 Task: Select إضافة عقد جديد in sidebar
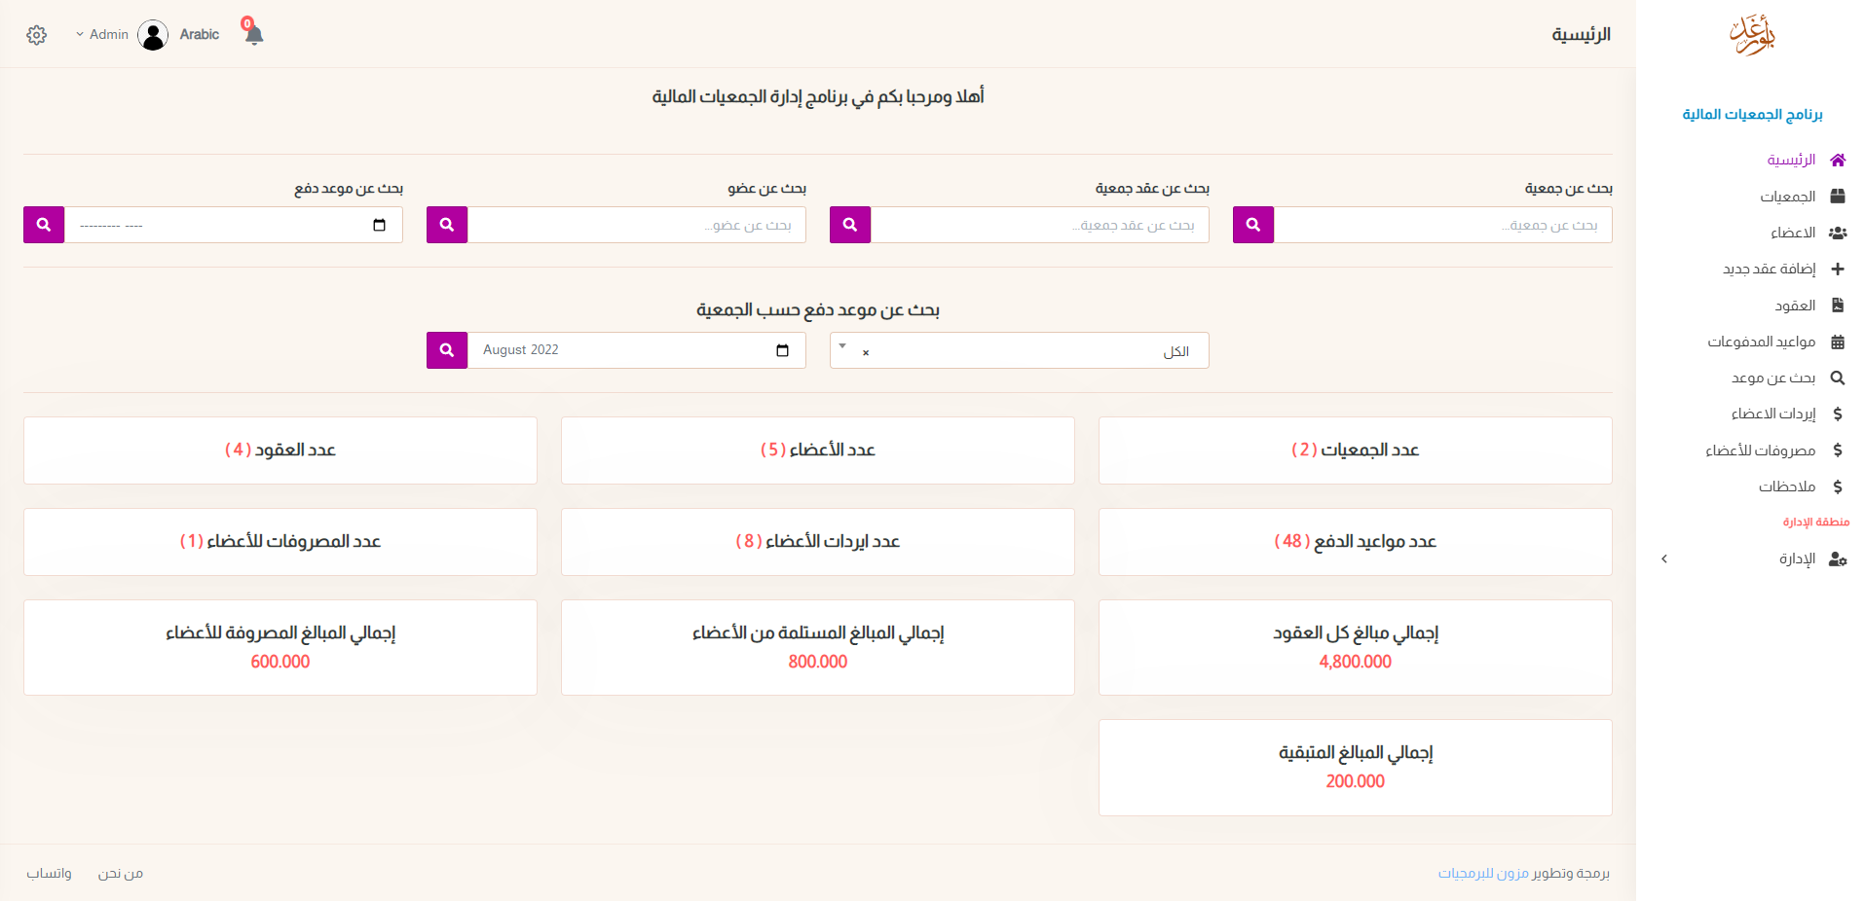click(x=1769, y=269)
